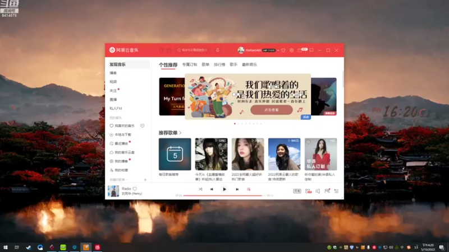This screenshot has width=449, height=252.
Task: Open the My Turn banner on the left
Action: coord(172,96)
